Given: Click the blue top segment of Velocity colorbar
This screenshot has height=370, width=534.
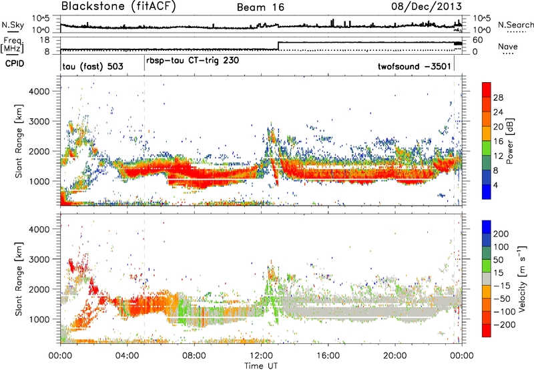Looking at the screenshot, I should pos(487,227).
